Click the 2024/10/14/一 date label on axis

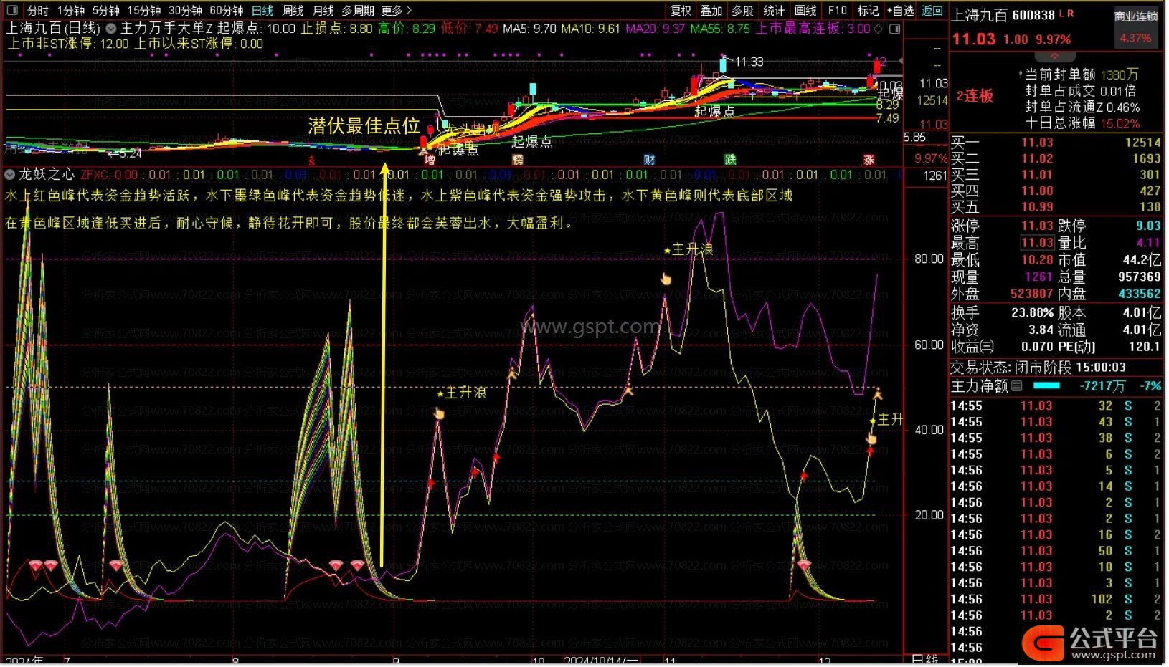coord(601,661)
